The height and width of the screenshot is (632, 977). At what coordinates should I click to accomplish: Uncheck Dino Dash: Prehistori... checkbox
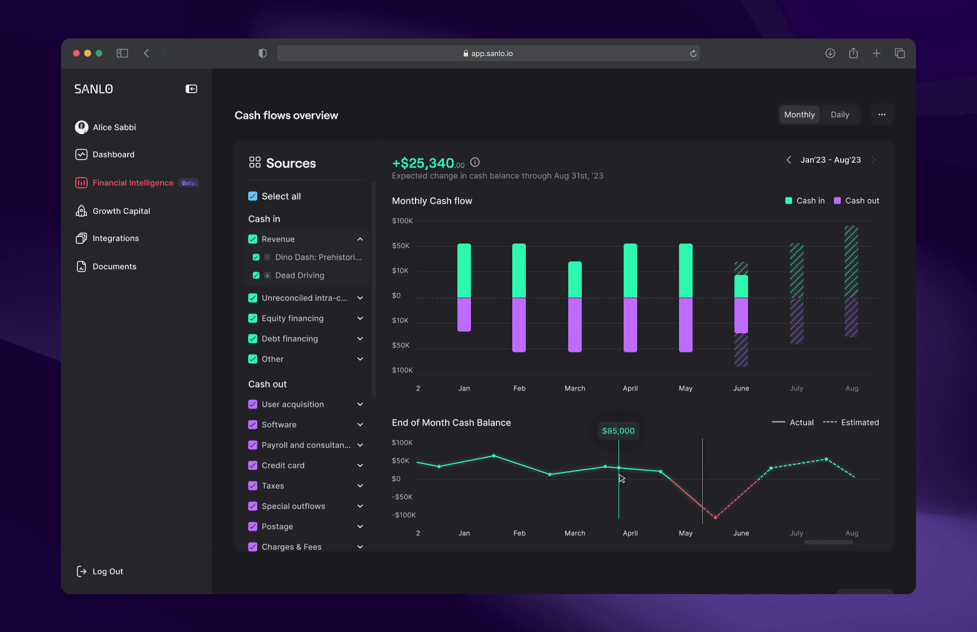point(256,257)
